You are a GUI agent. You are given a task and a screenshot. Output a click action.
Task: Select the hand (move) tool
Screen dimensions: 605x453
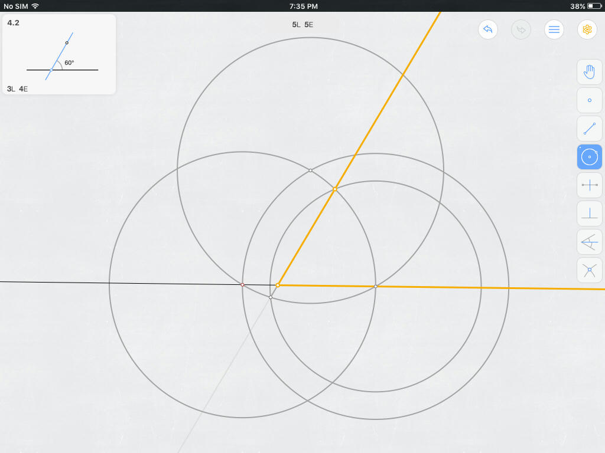tap(589, 72)
